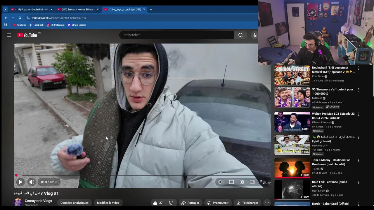The image size is (374, 210).
Task: Open Nordo - 3aber Sabil video title
Action: (x=330, y=204)
